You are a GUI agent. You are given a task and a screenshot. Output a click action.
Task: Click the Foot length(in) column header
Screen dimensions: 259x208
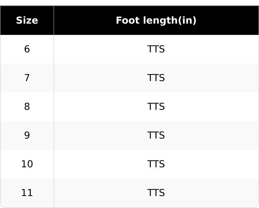(x=156, y=21)
